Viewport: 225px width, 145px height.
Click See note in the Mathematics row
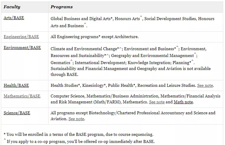(x=157, y=102)
